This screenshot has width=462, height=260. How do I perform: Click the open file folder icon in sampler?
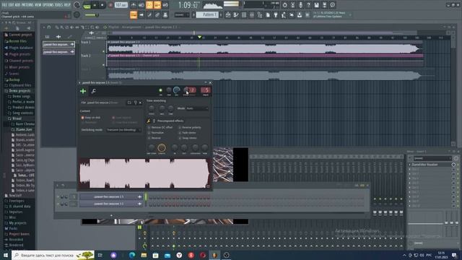point(129,103)
